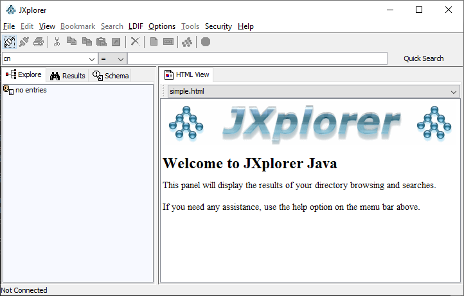Click the smiley icon beside no entries
The width and height of the screenshot is (464, 296).
(8, 90)
